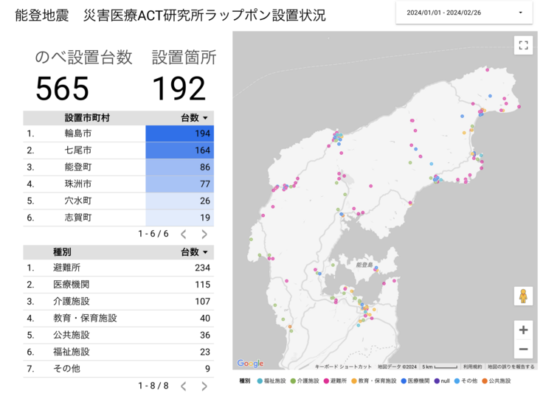Go to previous page of 種別 table
543x396 pixels.
184,386
